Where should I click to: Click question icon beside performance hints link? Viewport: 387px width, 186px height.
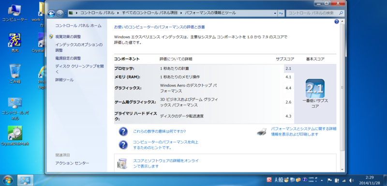(123, 145)
